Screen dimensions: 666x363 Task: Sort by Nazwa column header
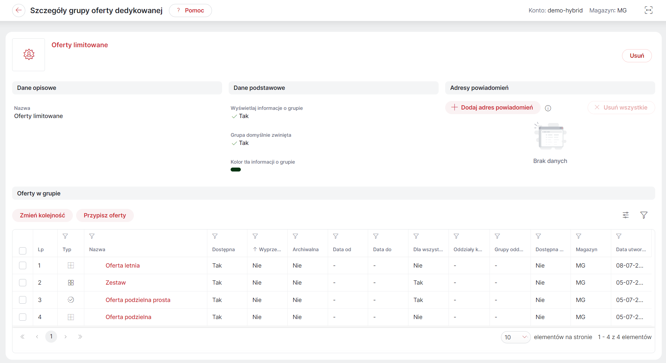97,250
